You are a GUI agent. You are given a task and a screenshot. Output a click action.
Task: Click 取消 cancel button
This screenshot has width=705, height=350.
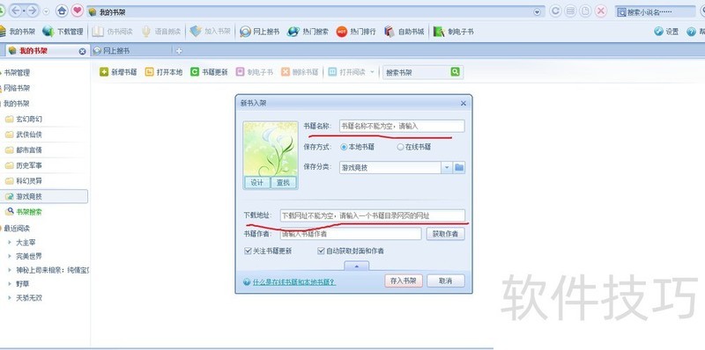point(446,281)
